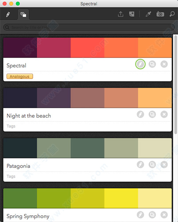Click the share export icon in toolbar

point(120,14)
